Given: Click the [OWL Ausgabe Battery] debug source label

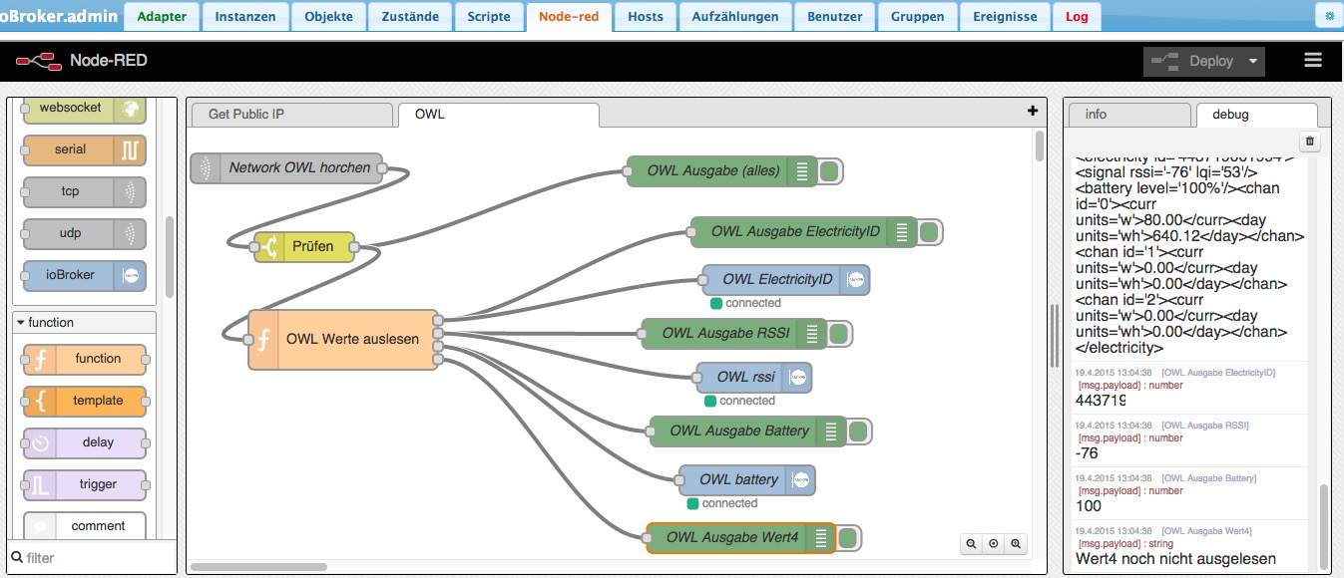Looking at the screenshot, I should point(1209,478).
